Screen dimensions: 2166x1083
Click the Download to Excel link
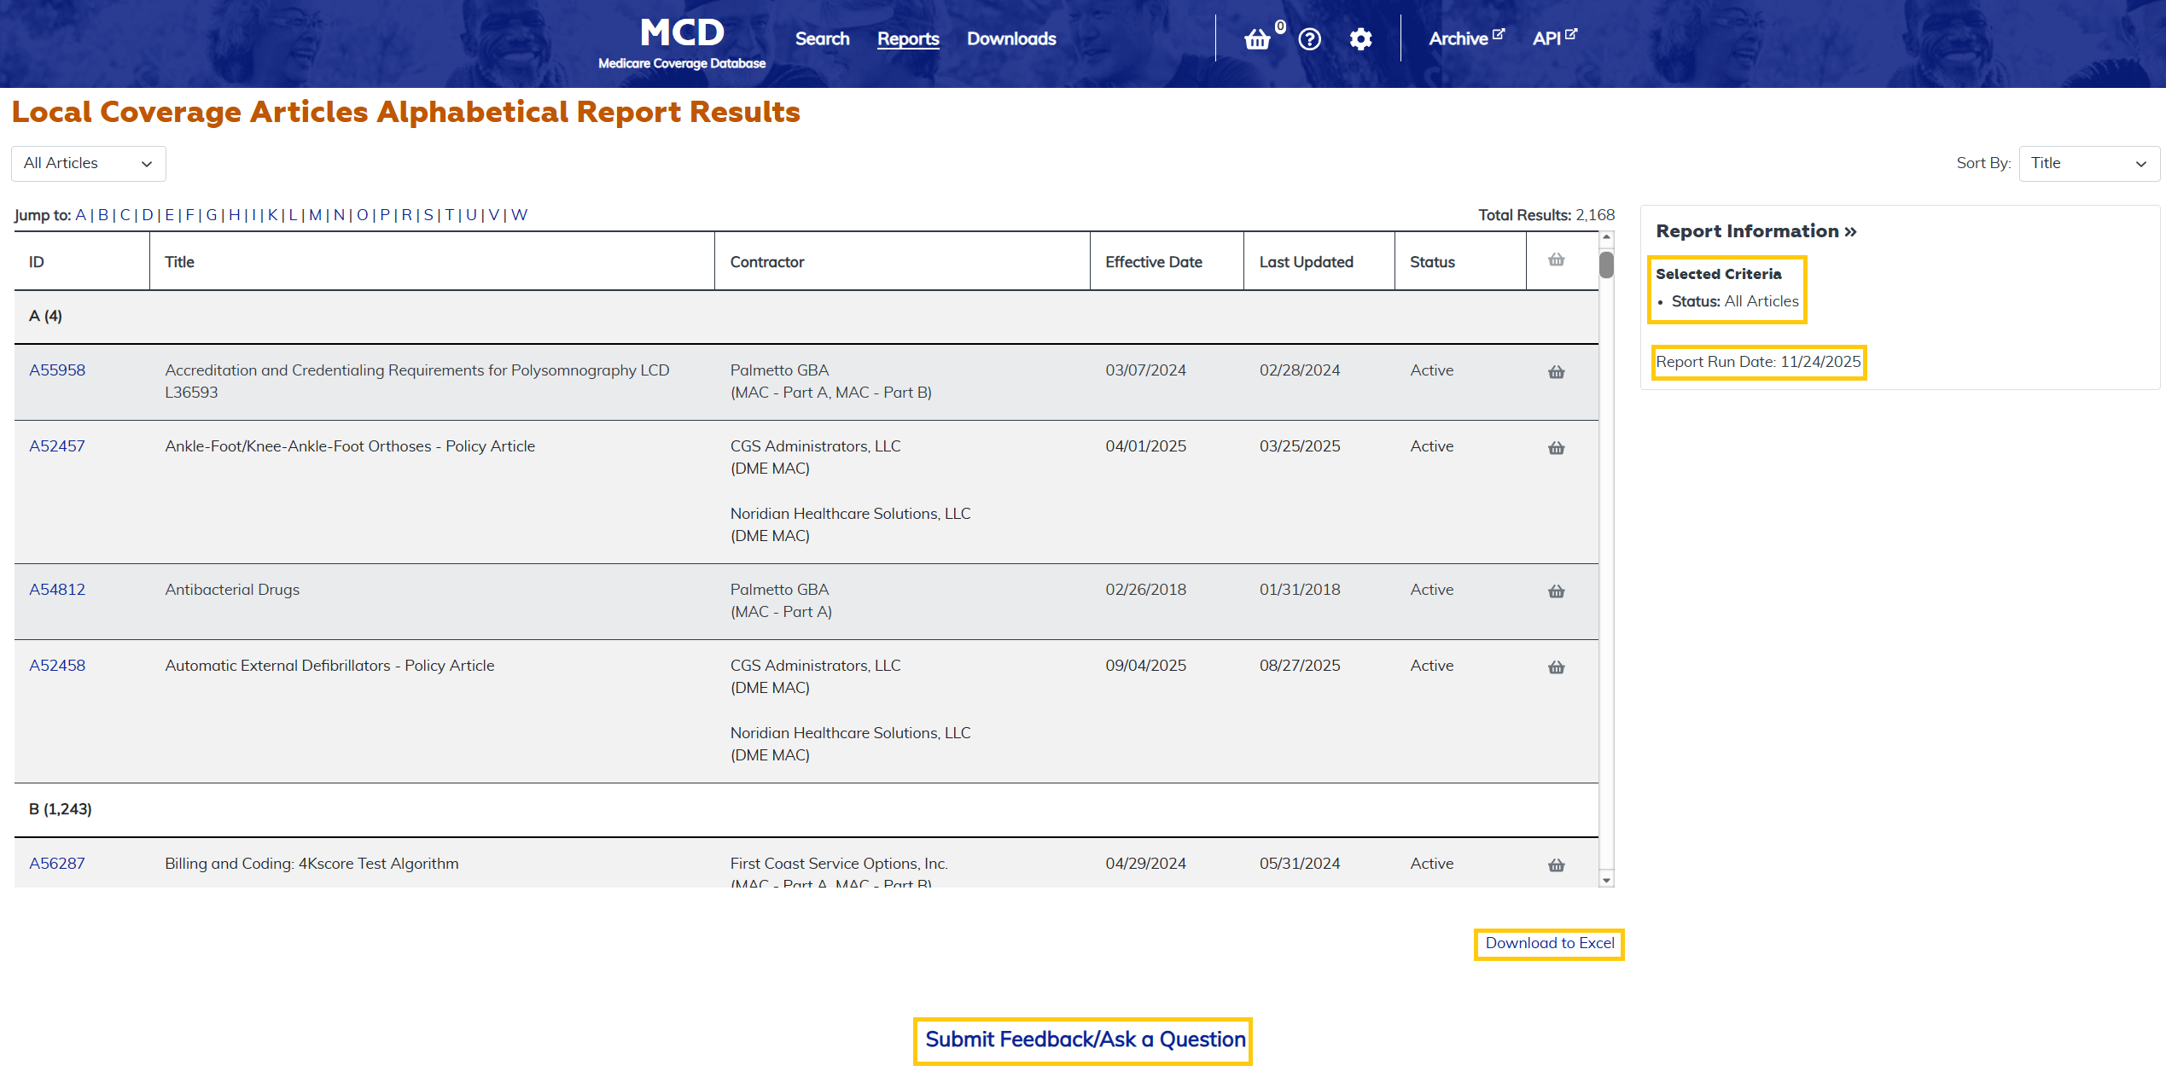pos(1548,943)
